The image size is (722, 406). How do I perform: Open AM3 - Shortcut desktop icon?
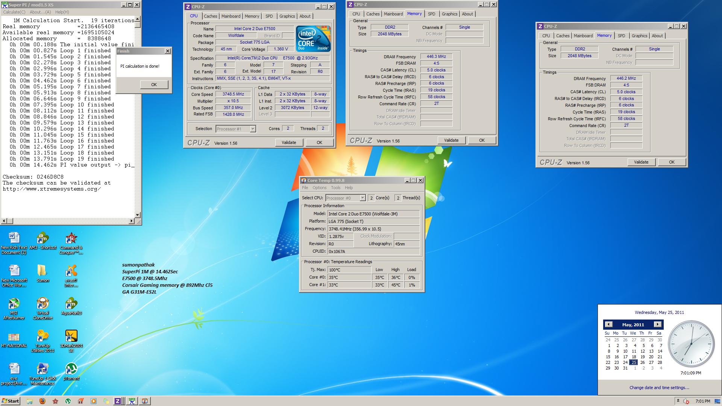point(42,241)
